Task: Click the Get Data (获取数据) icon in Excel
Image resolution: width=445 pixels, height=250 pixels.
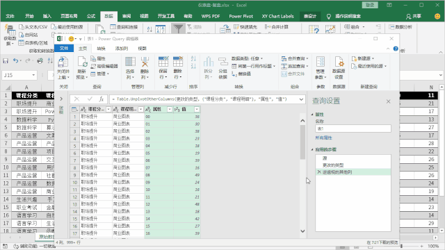Action: point(10,31)
